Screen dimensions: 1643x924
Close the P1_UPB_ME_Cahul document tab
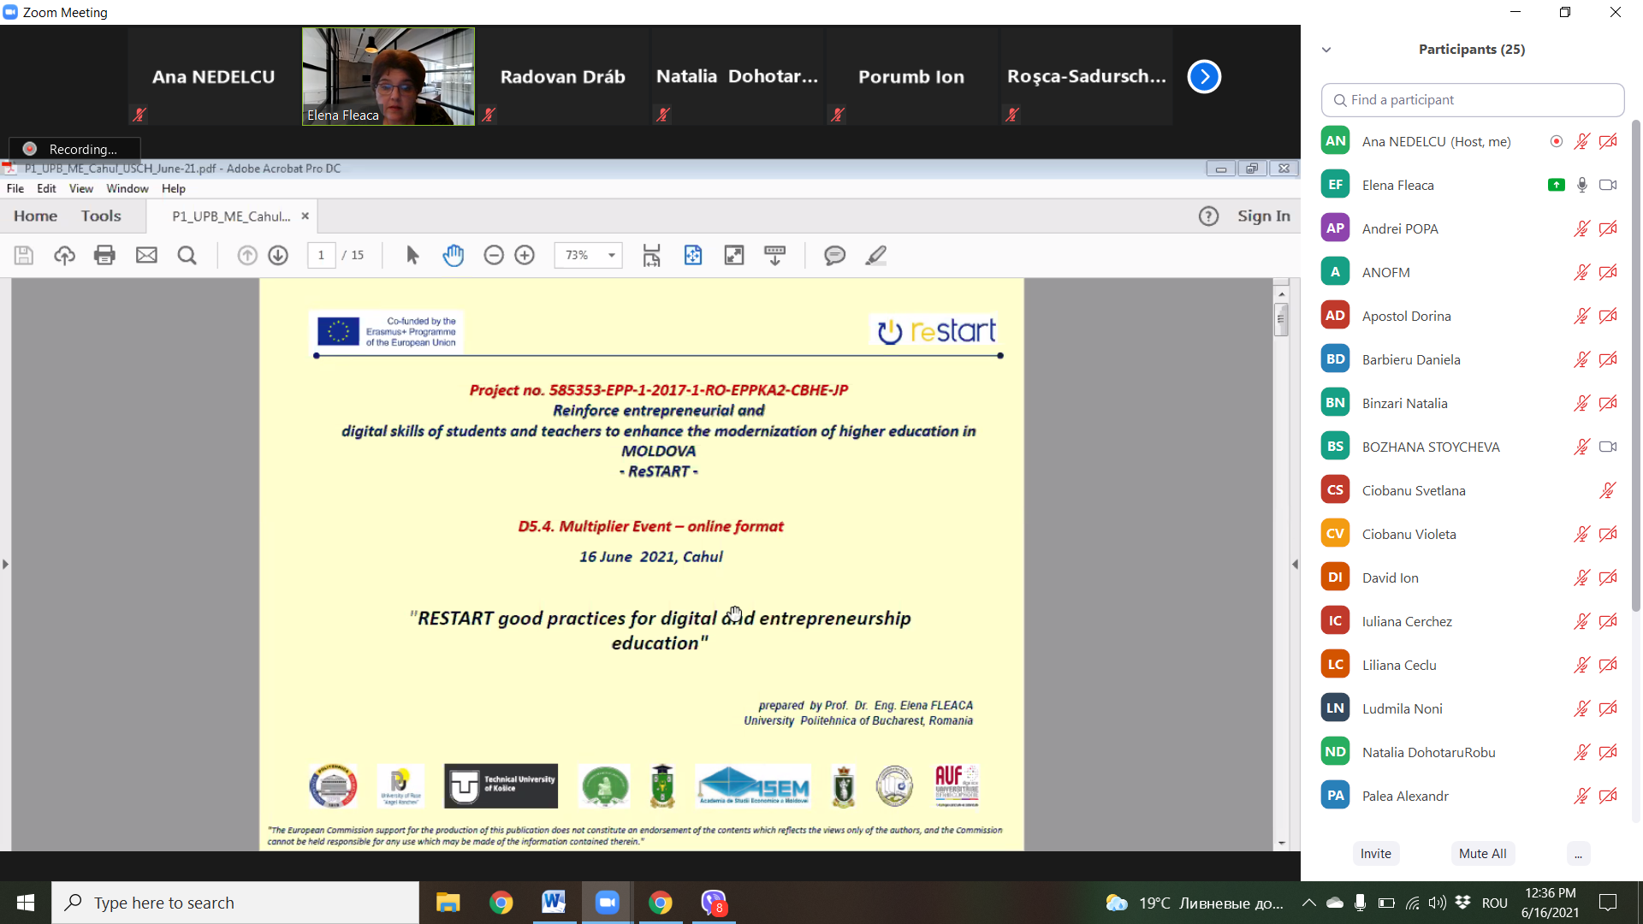tap(305, 216)
